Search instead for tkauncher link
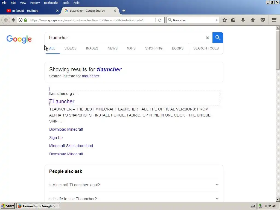 91,76
